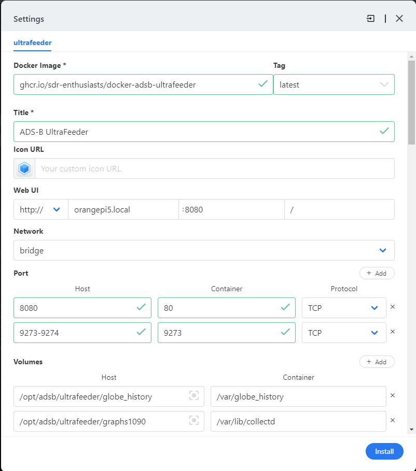Remove the globe_history volume row

tap(393, 395)
